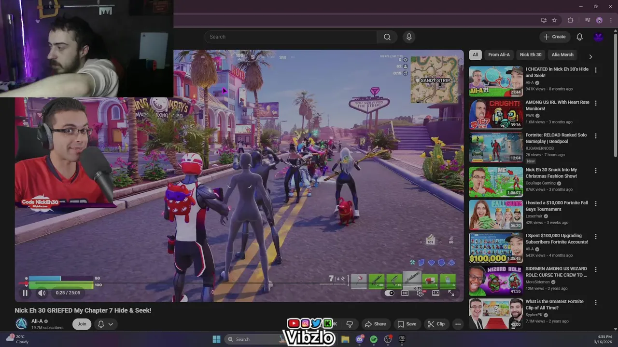Mute the video with the speaker icon
This screenshot has height=347, width=618.
(x=42, y=293)
